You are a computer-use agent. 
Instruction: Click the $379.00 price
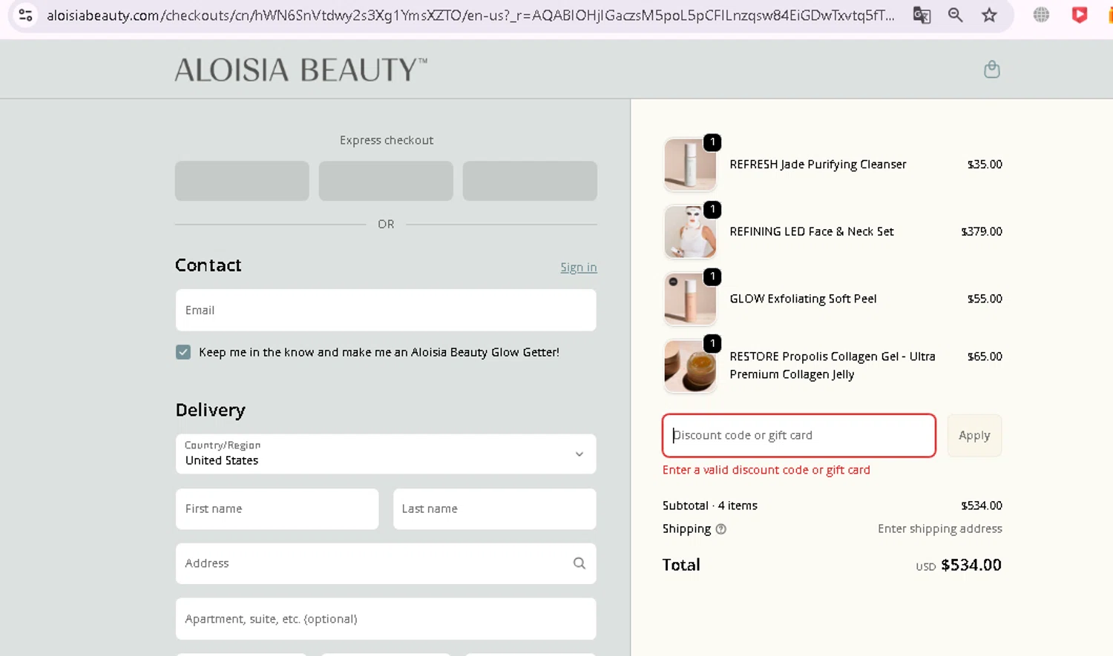point(982,231)
